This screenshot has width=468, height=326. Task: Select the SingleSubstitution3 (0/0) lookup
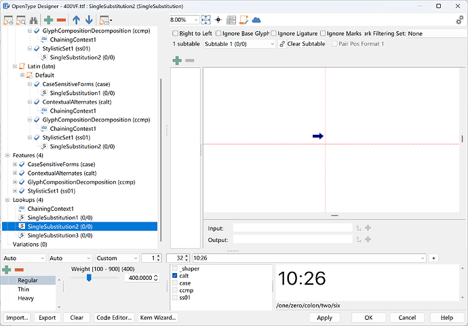coord(60,235)
